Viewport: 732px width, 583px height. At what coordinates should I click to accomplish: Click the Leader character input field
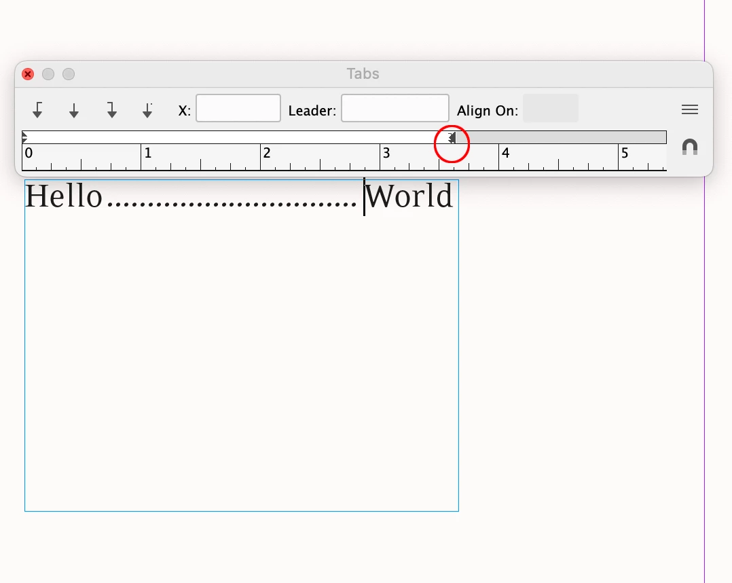coord(395,108)
